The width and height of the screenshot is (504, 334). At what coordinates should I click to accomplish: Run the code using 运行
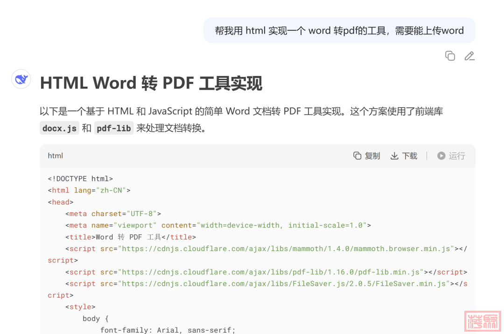point(451,156)
